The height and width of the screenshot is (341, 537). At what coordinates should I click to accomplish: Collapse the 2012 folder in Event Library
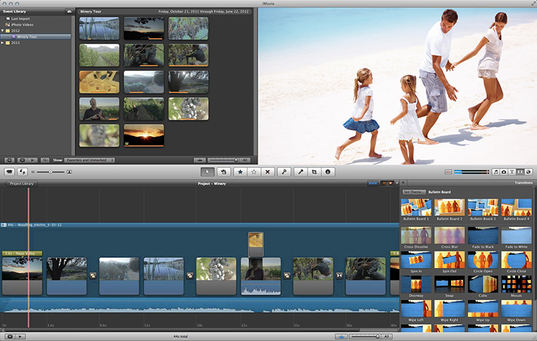(3, 31)
